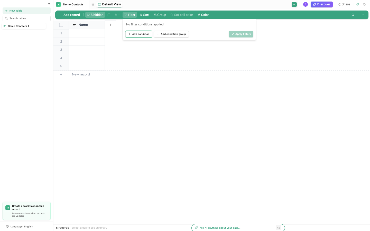
Task: Focus the Search tables input
Action: click(26, 18)
